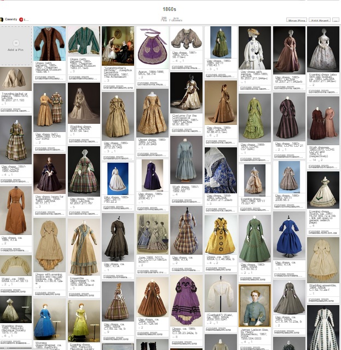This screenshot has width=341, height=350.
Task: Open the green striped bodice pin
Action: pyautogui.click(x=84, y=43)
